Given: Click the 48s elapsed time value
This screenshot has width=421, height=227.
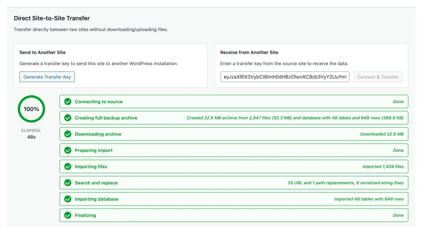Looking at the screenshot, I should tap(31, 137).
